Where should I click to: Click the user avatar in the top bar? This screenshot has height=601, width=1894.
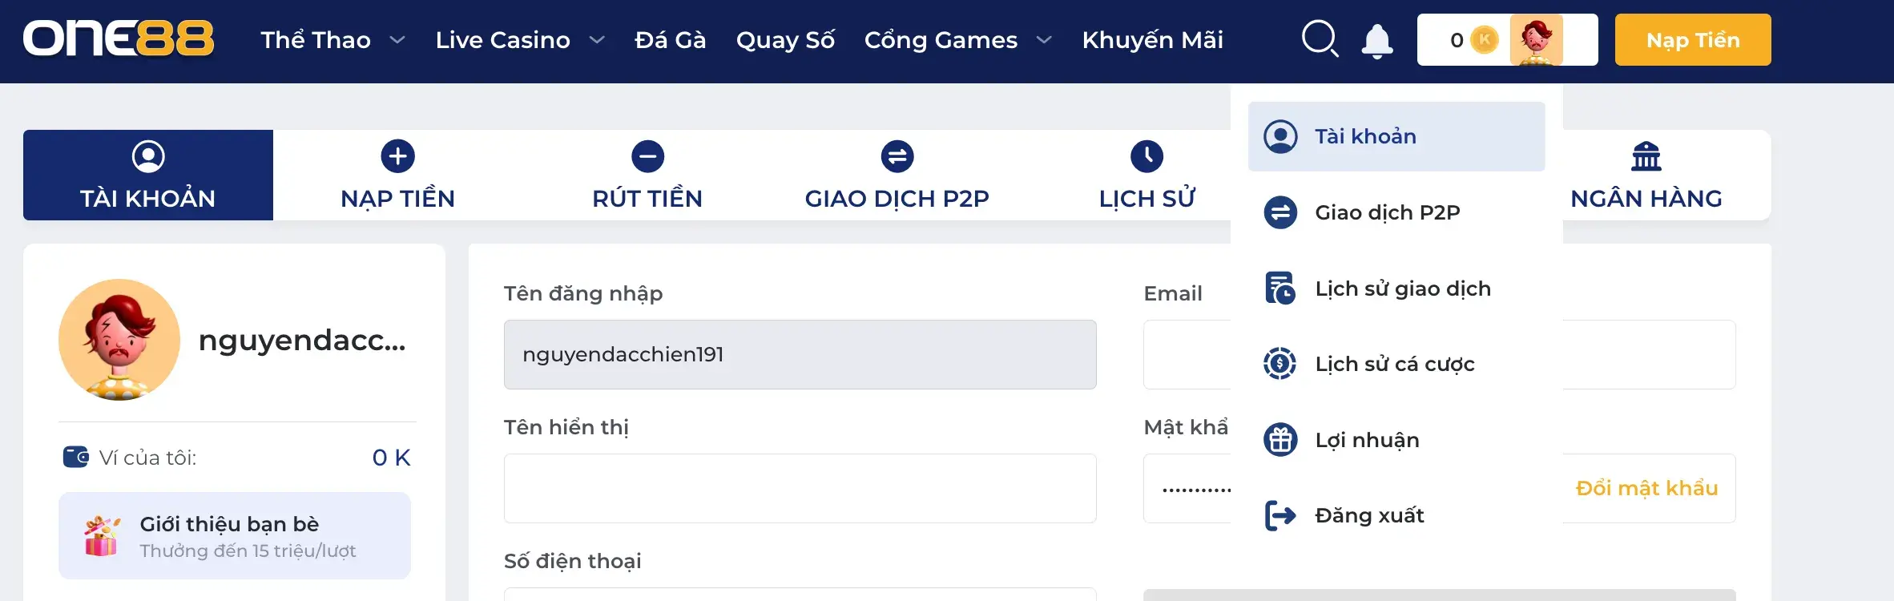pos(1536,38)
